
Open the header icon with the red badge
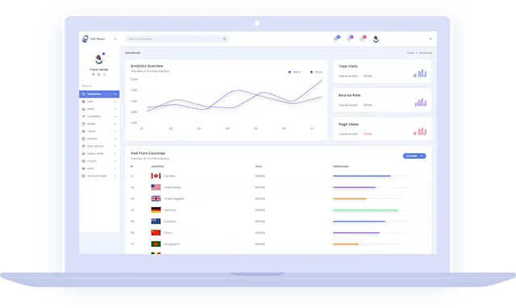(363, 39)
